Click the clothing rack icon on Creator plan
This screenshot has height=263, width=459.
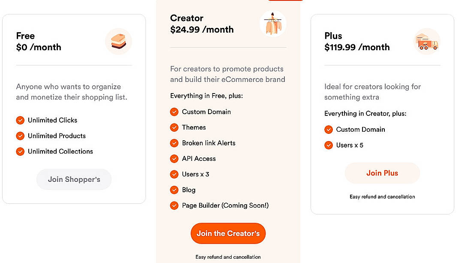[x=273, y=23]
